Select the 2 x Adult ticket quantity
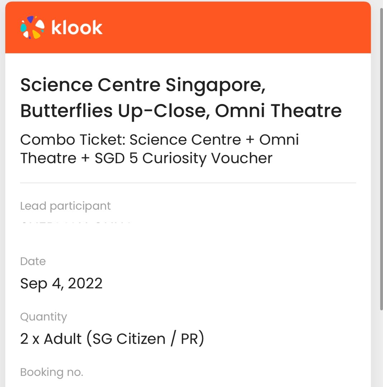Image resolution: width=383 pixels, height=387 pixels. click(x=112, y=338)
